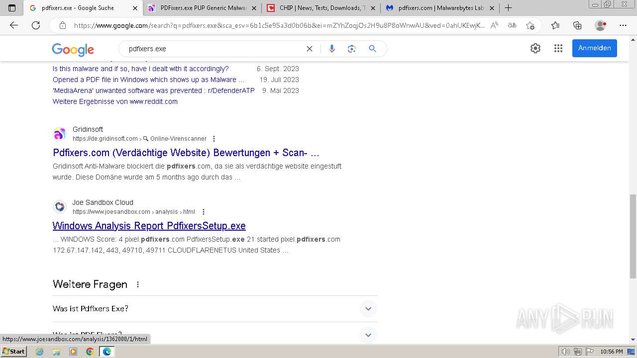The width and height of the screenshot is (637, 358).
Task: Close the Google Suche tab
Action: click(135, 8)
